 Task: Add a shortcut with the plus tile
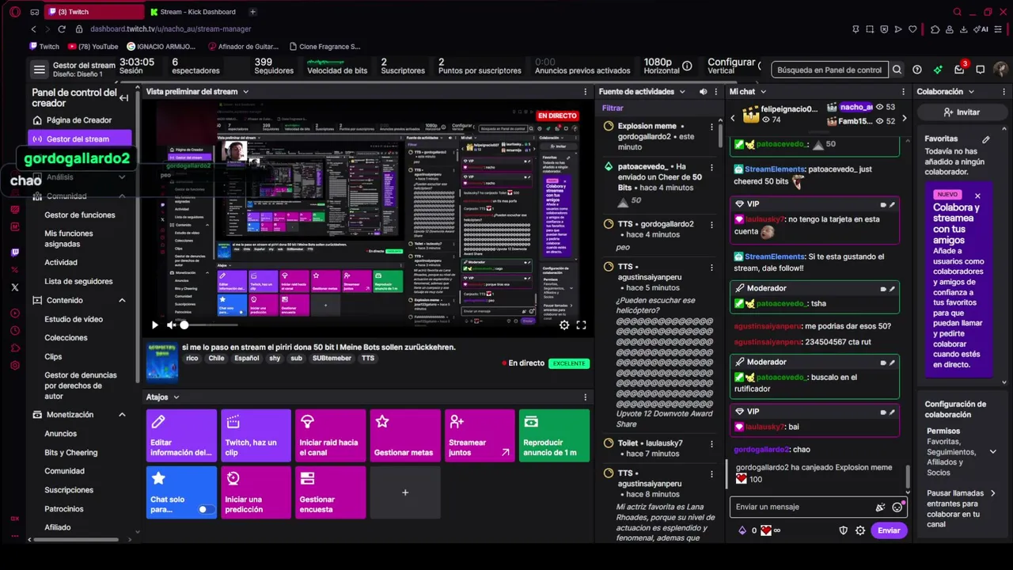405,492
